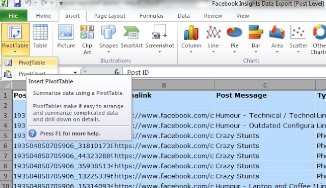Insert a Bar chart
Screen dimensions: 326x188
256,39
